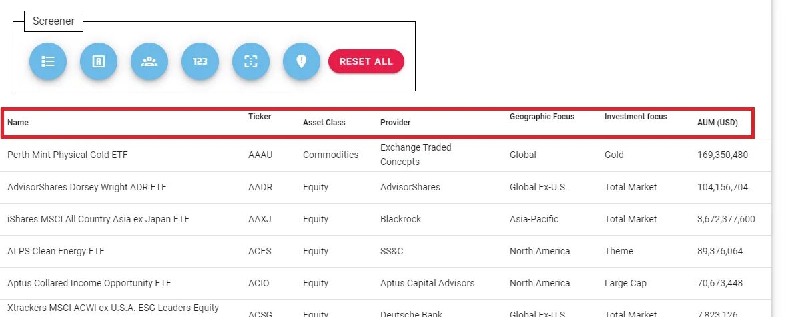Viewport: 786px width, 317px height.
Task: Sort by AUM (USD) column header
Action: (717, 123)
